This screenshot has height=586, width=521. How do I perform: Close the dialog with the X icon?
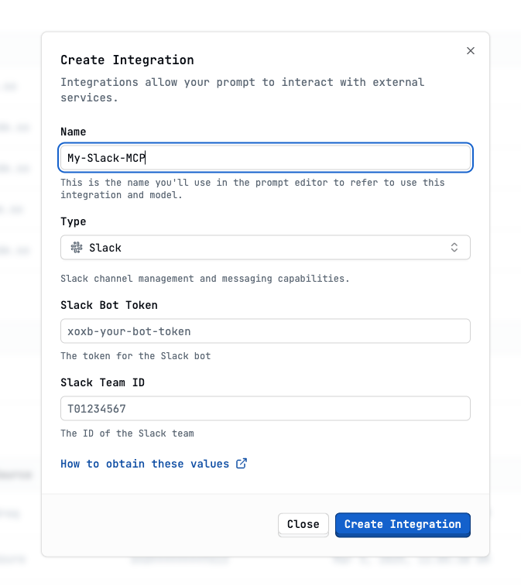(471, 51)
